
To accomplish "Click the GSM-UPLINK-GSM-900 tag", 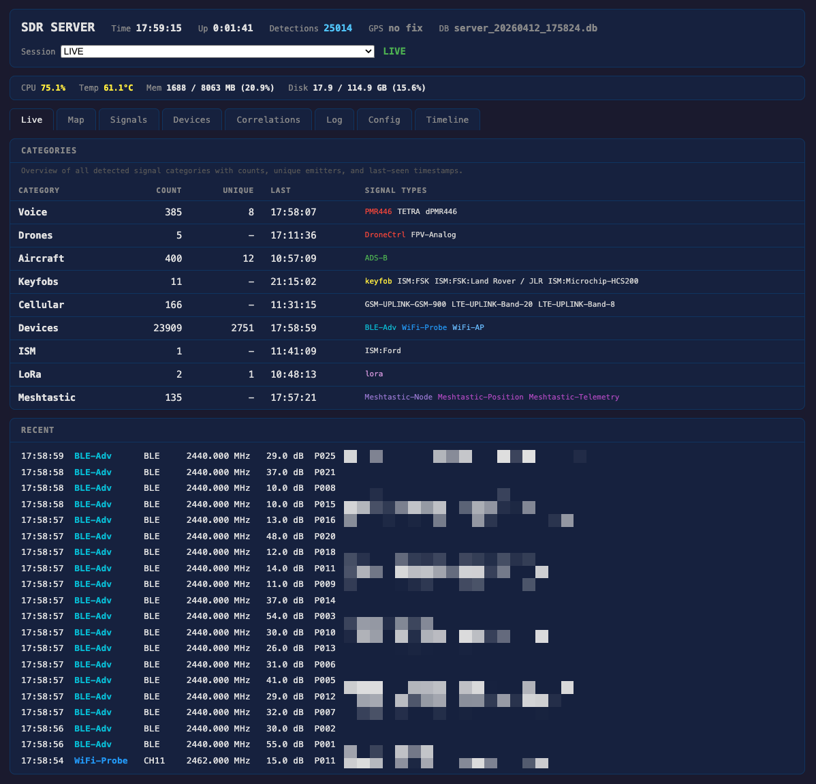I will 405,304.
